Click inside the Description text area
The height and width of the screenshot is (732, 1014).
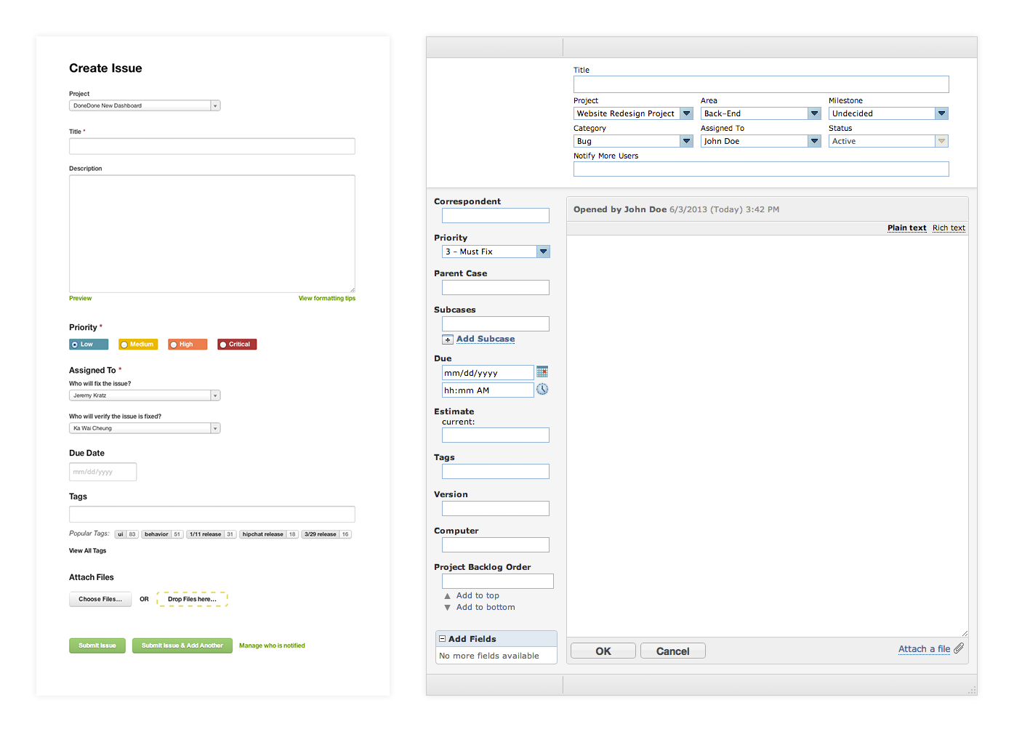pyautogui.click(x=212, y=233)
